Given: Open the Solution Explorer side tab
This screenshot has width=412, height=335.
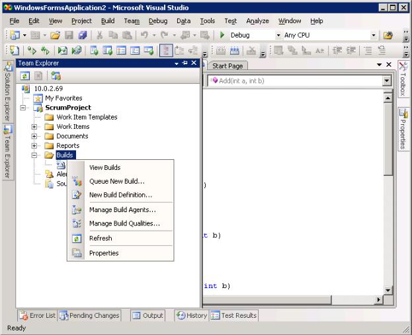Looking at the screenshot, I should click(x=8, y=91).
